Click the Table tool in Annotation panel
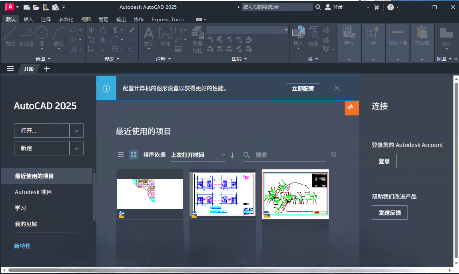Image resolution: width=459 pixels, height=274 pixels. coord(178,49)
